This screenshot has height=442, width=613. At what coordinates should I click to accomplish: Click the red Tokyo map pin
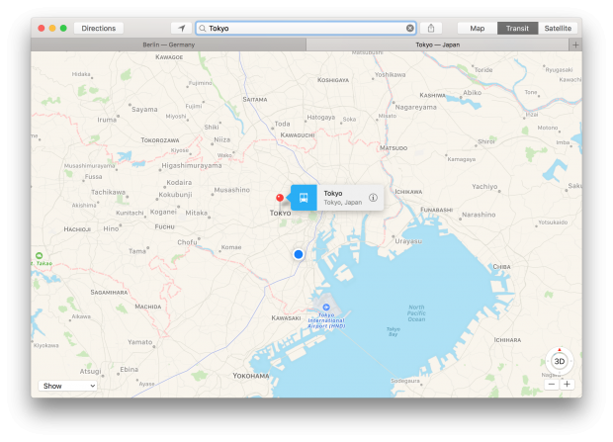click(280, 198)
